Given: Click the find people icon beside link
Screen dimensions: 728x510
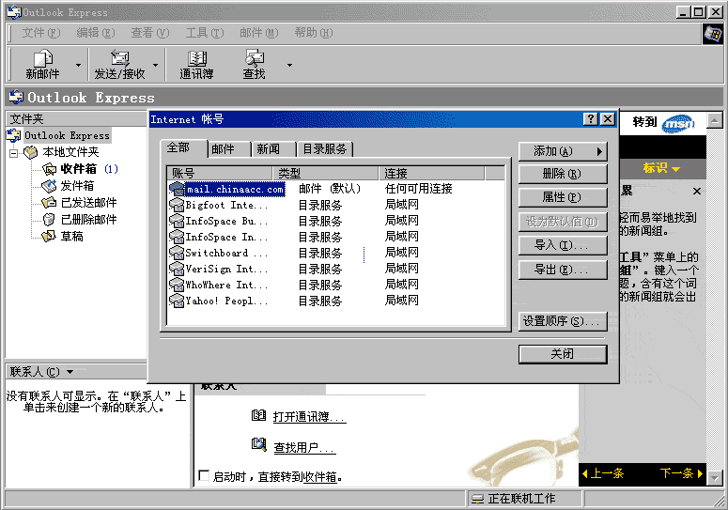Looking at the screenshot, I should (x=258, y=444).
